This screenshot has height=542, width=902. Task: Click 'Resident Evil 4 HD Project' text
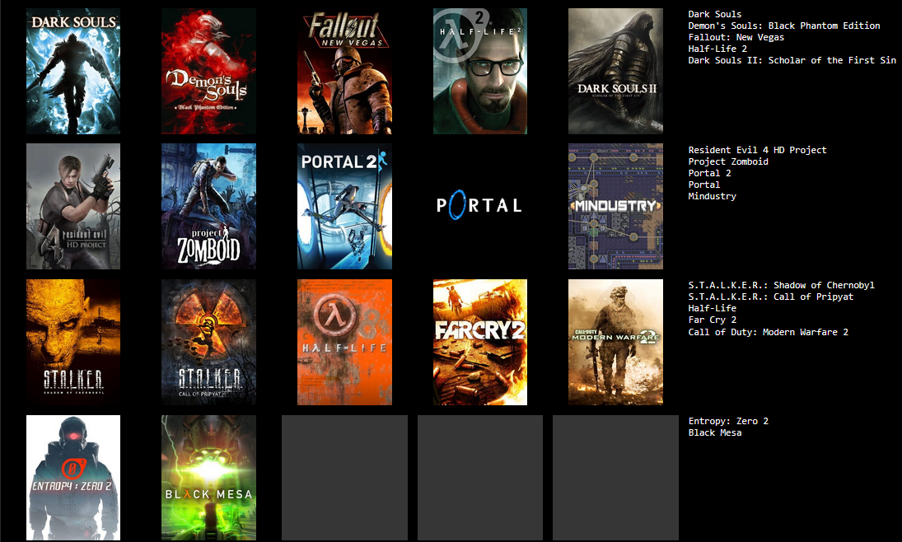pyautogui.click(x=758, y=150)
